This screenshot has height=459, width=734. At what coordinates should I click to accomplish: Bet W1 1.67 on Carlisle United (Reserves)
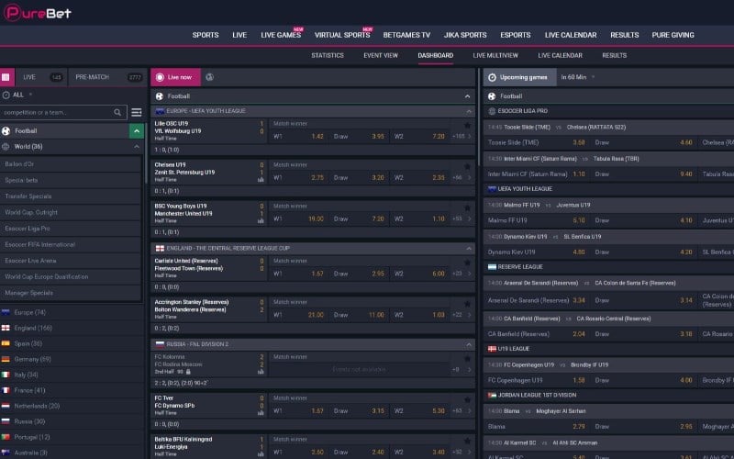pyautogui.click(x=299, y=274)
